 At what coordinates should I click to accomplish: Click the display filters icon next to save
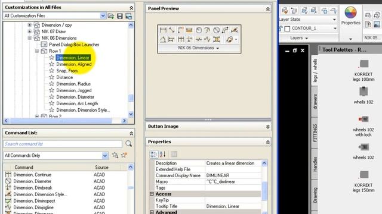(x=129, y=16)
